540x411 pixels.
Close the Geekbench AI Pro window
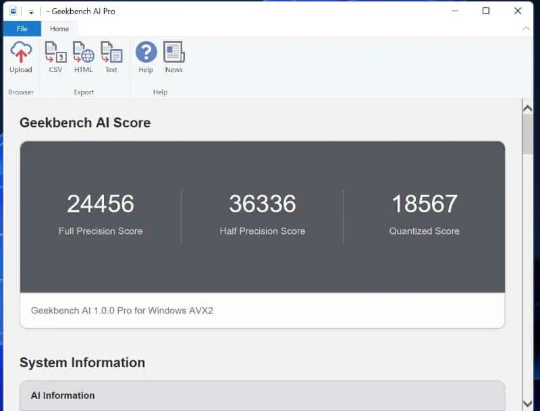click(518, 11)
